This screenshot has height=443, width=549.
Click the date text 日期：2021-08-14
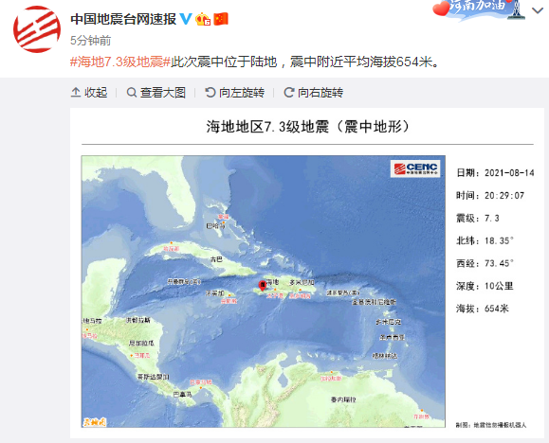point(495,172)
